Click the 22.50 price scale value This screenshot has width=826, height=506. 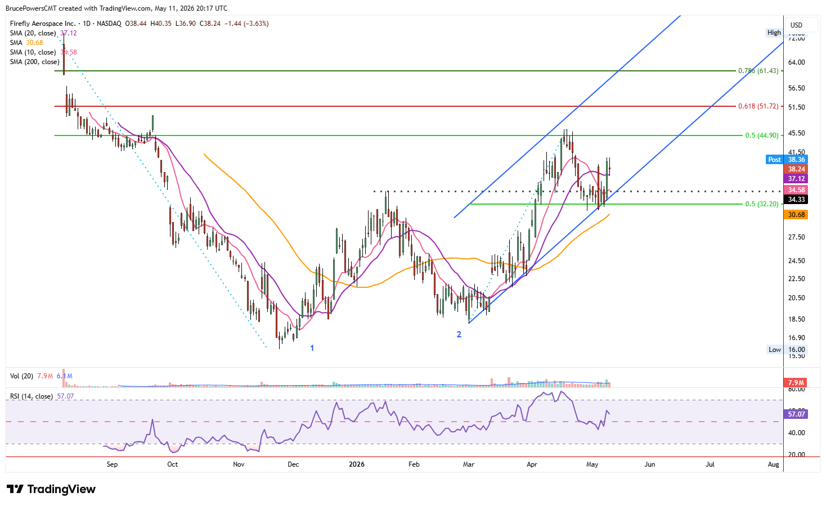[797, 279]
